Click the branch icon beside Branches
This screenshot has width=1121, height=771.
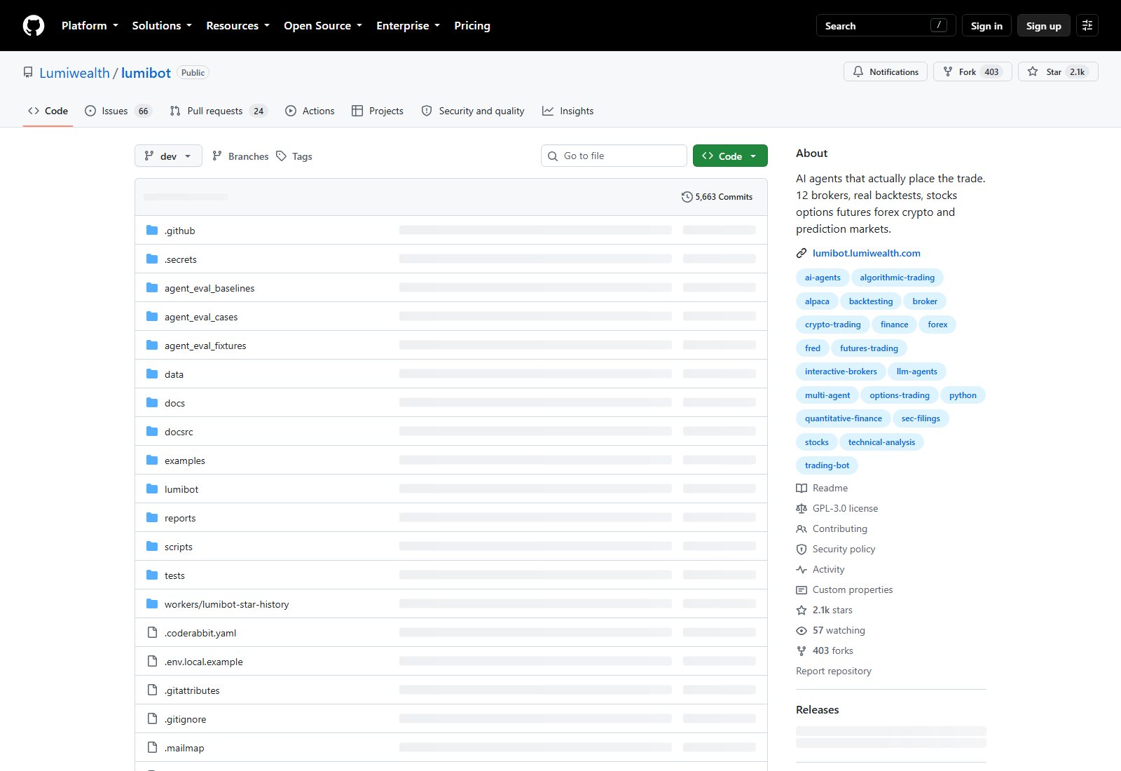(217, 156)
